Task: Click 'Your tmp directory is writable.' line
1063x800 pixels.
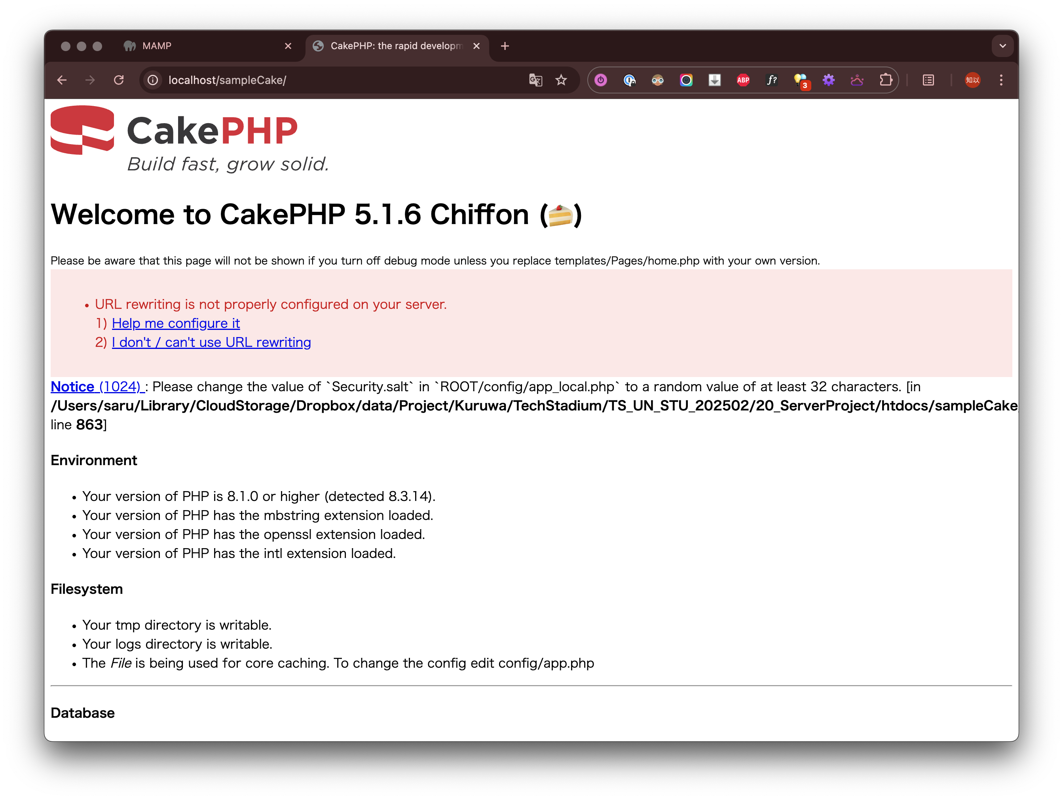Action: click(x=177, y=625)
